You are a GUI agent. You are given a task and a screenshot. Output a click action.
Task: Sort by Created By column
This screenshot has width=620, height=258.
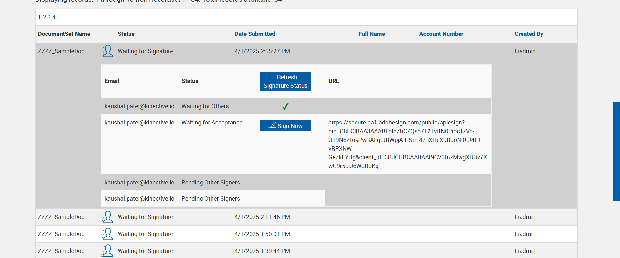pos(529,34)
